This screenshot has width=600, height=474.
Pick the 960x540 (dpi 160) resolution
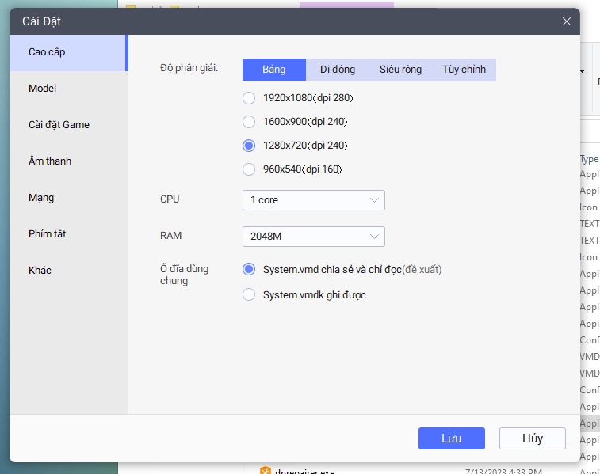(x=249, y=169)
